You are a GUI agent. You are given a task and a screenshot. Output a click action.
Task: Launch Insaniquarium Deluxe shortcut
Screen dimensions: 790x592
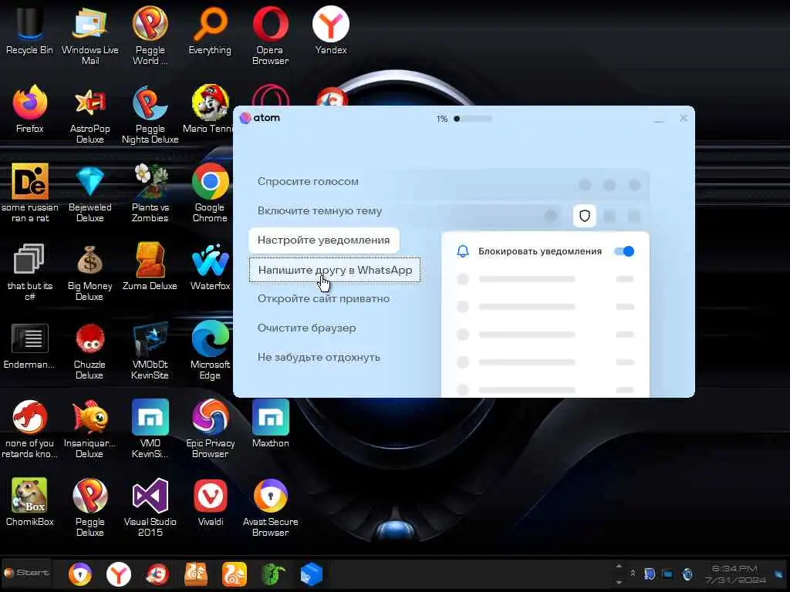coord(89,428)
